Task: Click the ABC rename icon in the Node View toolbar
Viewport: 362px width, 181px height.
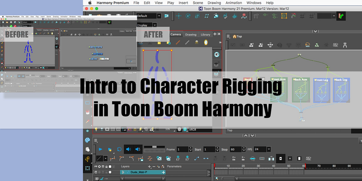Action: 335,45
